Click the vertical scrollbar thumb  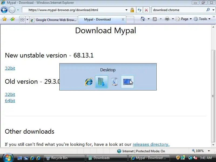point(213,96)
